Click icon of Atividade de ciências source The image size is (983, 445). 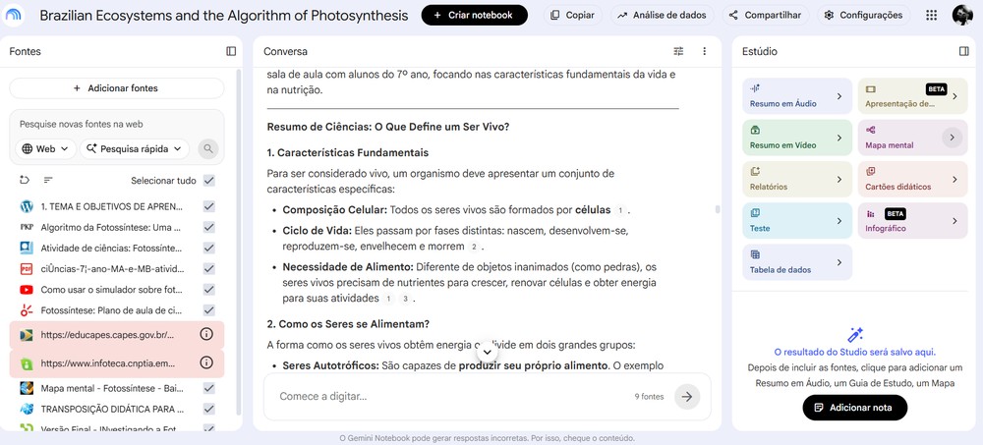27,248
